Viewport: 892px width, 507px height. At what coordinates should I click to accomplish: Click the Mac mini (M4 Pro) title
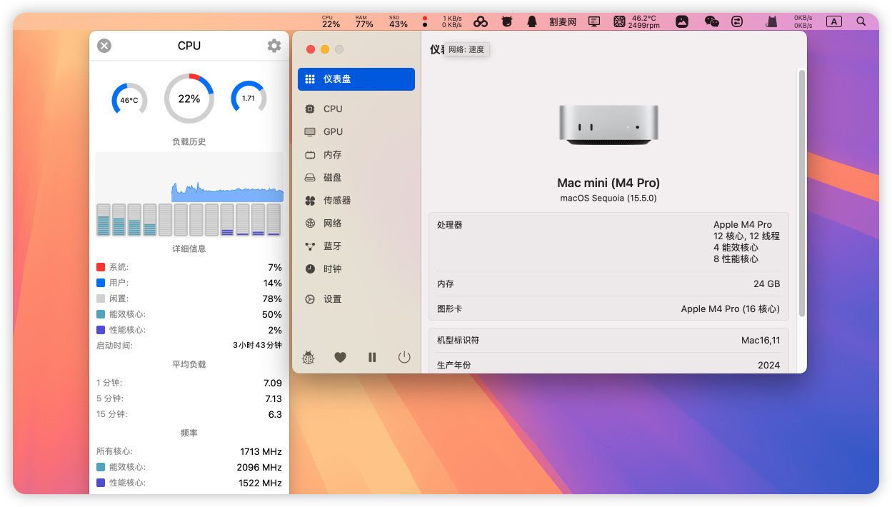[x=608, y=183]
